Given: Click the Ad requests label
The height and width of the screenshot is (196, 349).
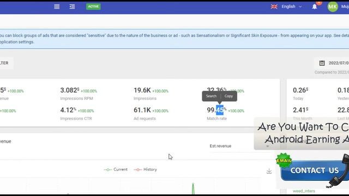Looking at the screenshot, I should coord(145,119).
